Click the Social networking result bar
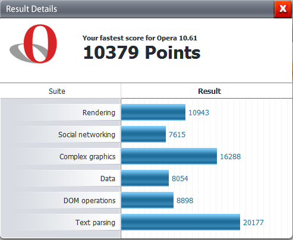 (x=143, y=134)
